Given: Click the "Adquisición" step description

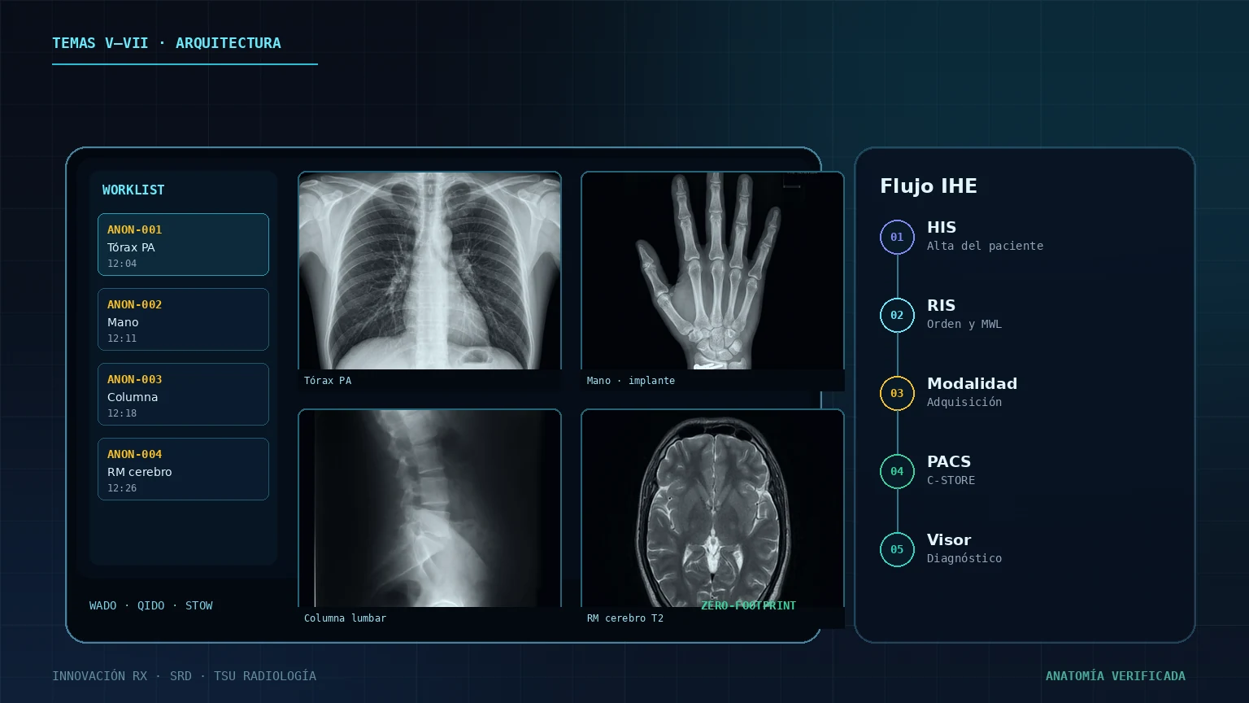Looking at the screenshot, I should pyautogui.click(x=964, y=402).
